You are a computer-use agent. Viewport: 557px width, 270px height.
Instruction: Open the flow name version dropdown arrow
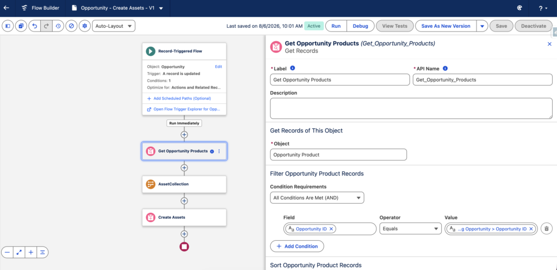(x=161, y=8)
